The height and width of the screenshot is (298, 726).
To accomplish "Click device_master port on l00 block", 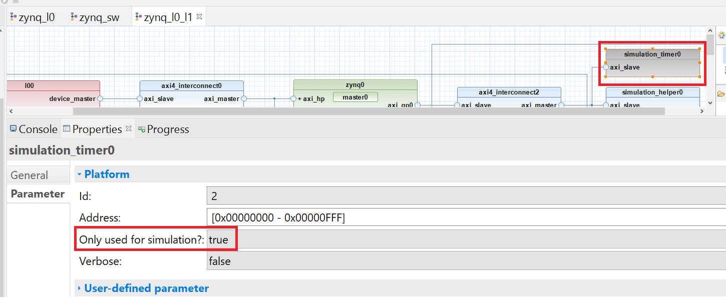I will point(100,98).
